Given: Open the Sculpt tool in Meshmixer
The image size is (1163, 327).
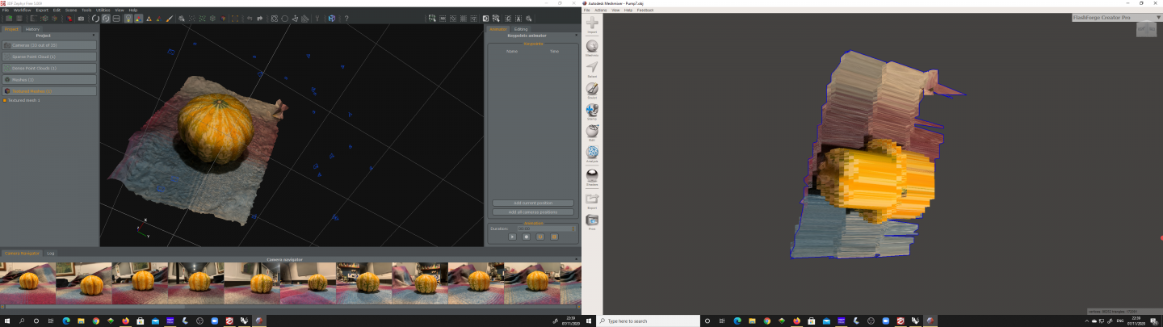Looking at the screenshot, I should point(592,90).
